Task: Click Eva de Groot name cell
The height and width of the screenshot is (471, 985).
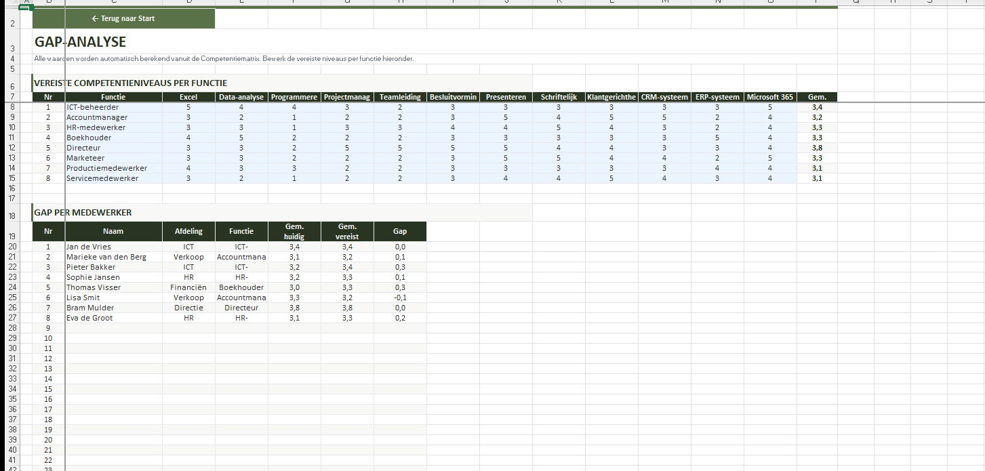Action: [89, 318]
